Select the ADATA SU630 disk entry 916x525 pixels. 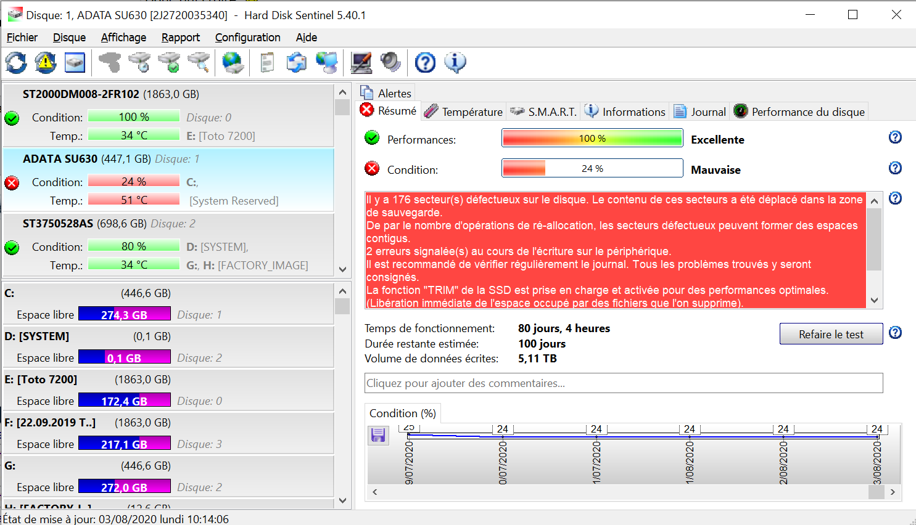168,180
